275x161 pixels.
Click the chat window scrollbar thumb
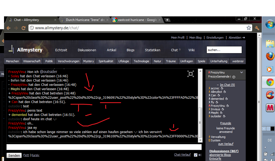click(200, 123)
